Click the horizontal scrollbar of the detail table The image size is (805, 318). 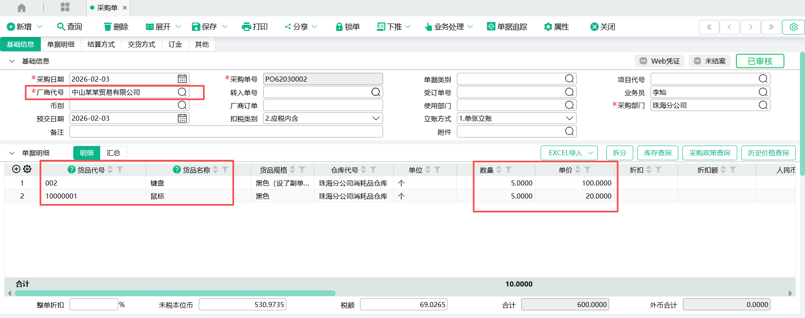[175, 293]
